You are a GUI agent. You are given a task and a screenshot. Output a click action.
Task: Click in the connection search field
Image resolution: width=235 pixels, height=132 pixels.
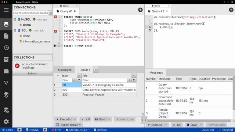click(30, 13)
